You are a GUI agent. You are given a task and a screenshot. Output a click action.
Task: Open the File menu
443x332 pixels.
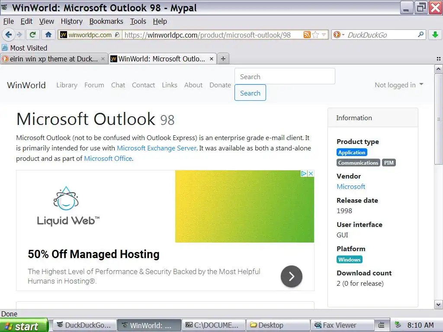pyautogui.click(x=9, y=22)
